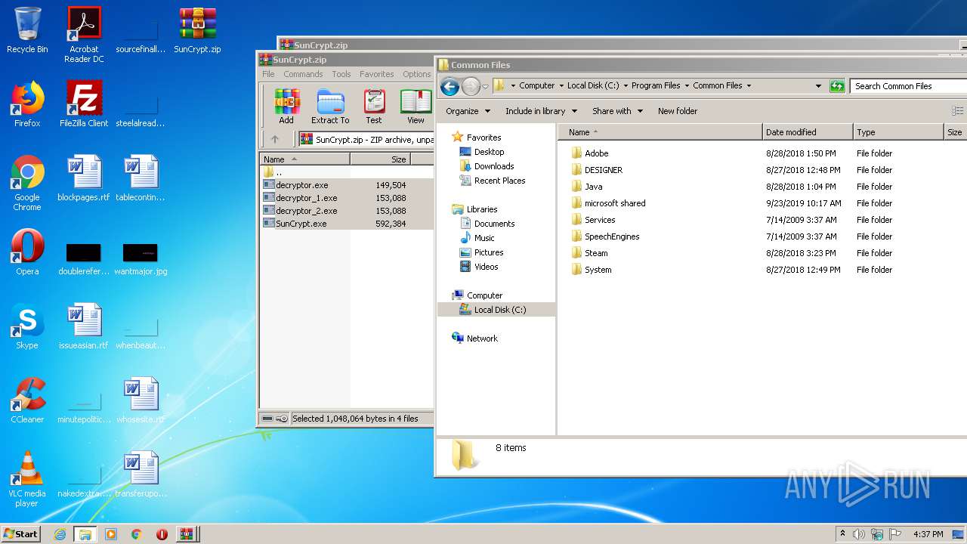The image size is (967, 544).
Task: Click Explorer Back navigation button
Action: (x=450, y=86)
